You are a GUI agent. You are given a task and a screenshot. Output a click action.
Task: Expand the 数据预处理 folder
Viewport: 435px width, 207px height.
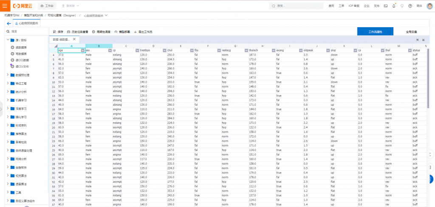click(8, 75)
